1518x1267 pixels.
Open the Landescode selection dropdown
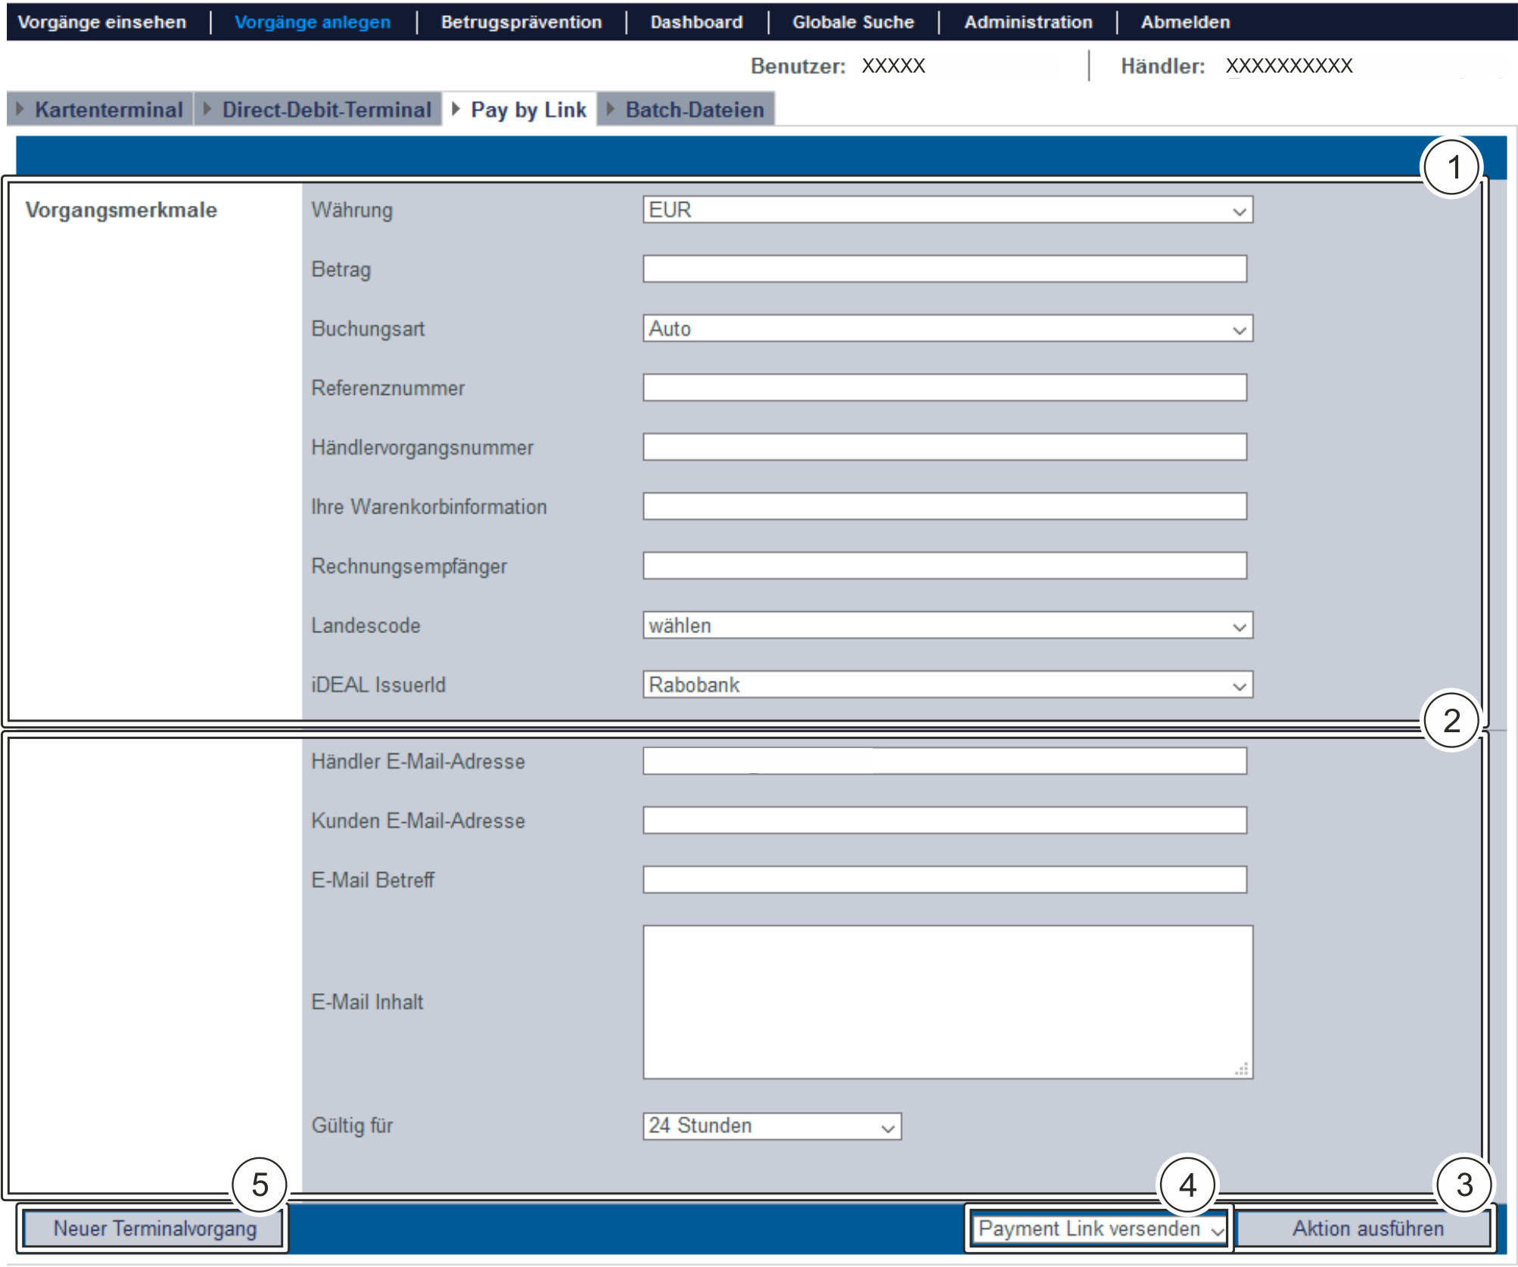pos(947,626)
